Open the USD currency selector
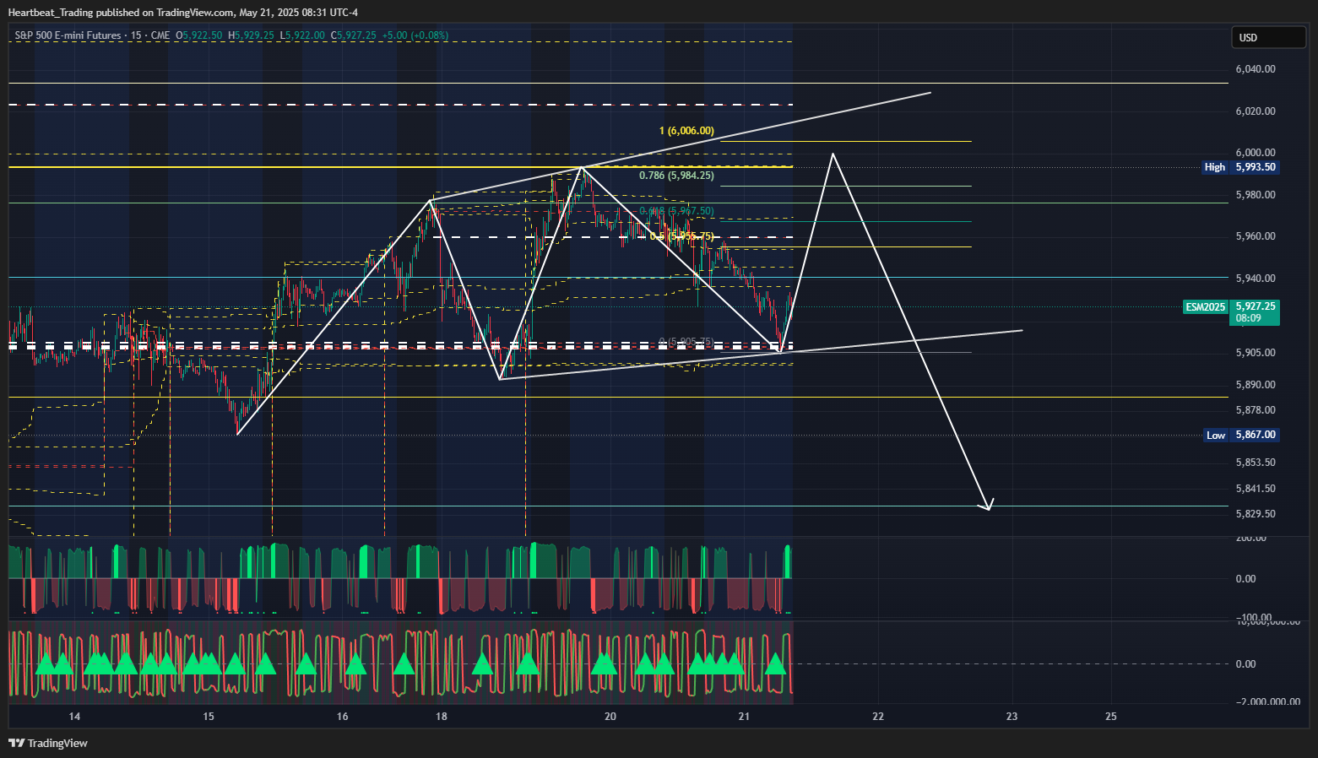Image resolution: width=1318 pixels, height=758 pixels. pos(1269,37)
